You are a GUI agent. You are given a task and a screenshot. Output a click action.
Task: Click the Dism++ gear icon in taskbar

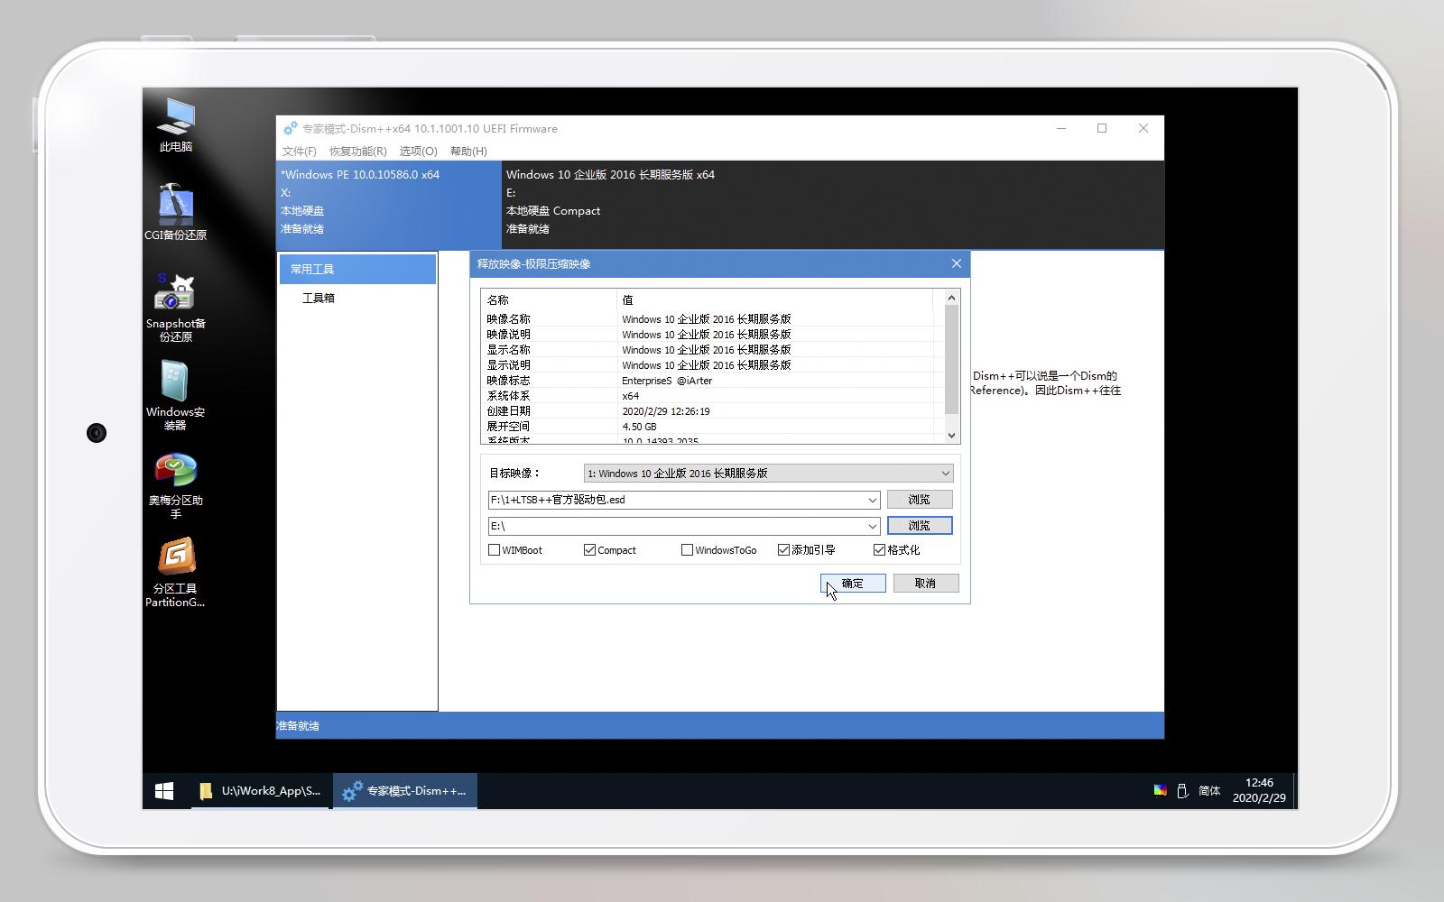pos(351,791)
